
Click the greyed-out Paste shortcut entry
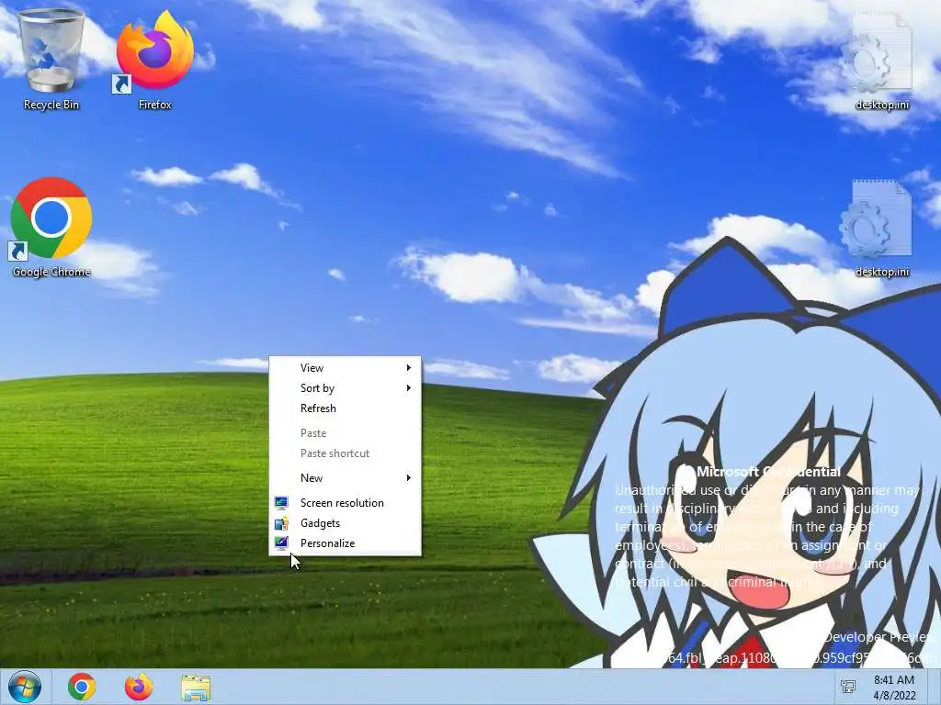(x=346, y=453)
